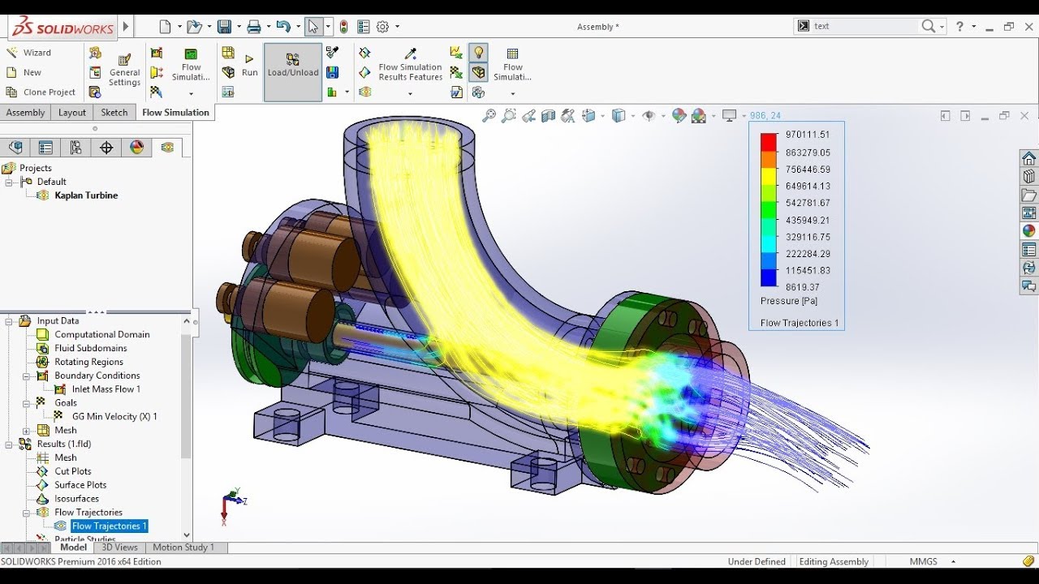Toggle the Hide/Show Items eye icon

point(648,116)
